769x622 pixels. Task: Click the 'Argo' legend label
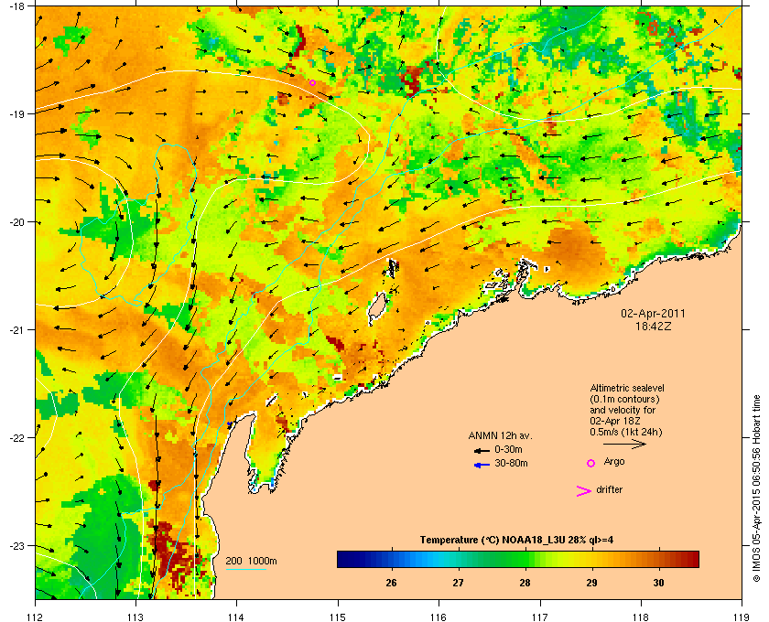pyautogui.click(x=614, y=462)
